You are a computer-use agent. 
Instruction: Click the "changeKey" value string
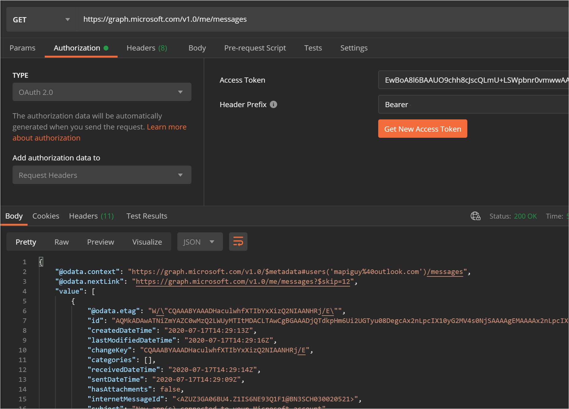click(225, 350)
